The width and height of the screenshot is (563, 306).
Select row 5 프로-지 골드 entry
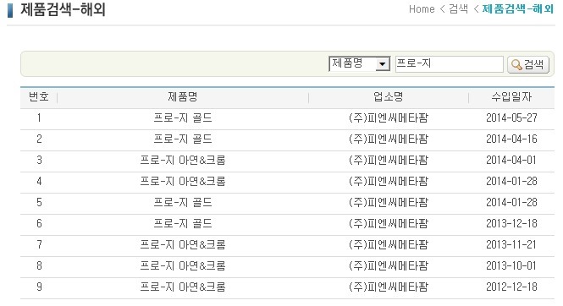pos(183,202)
